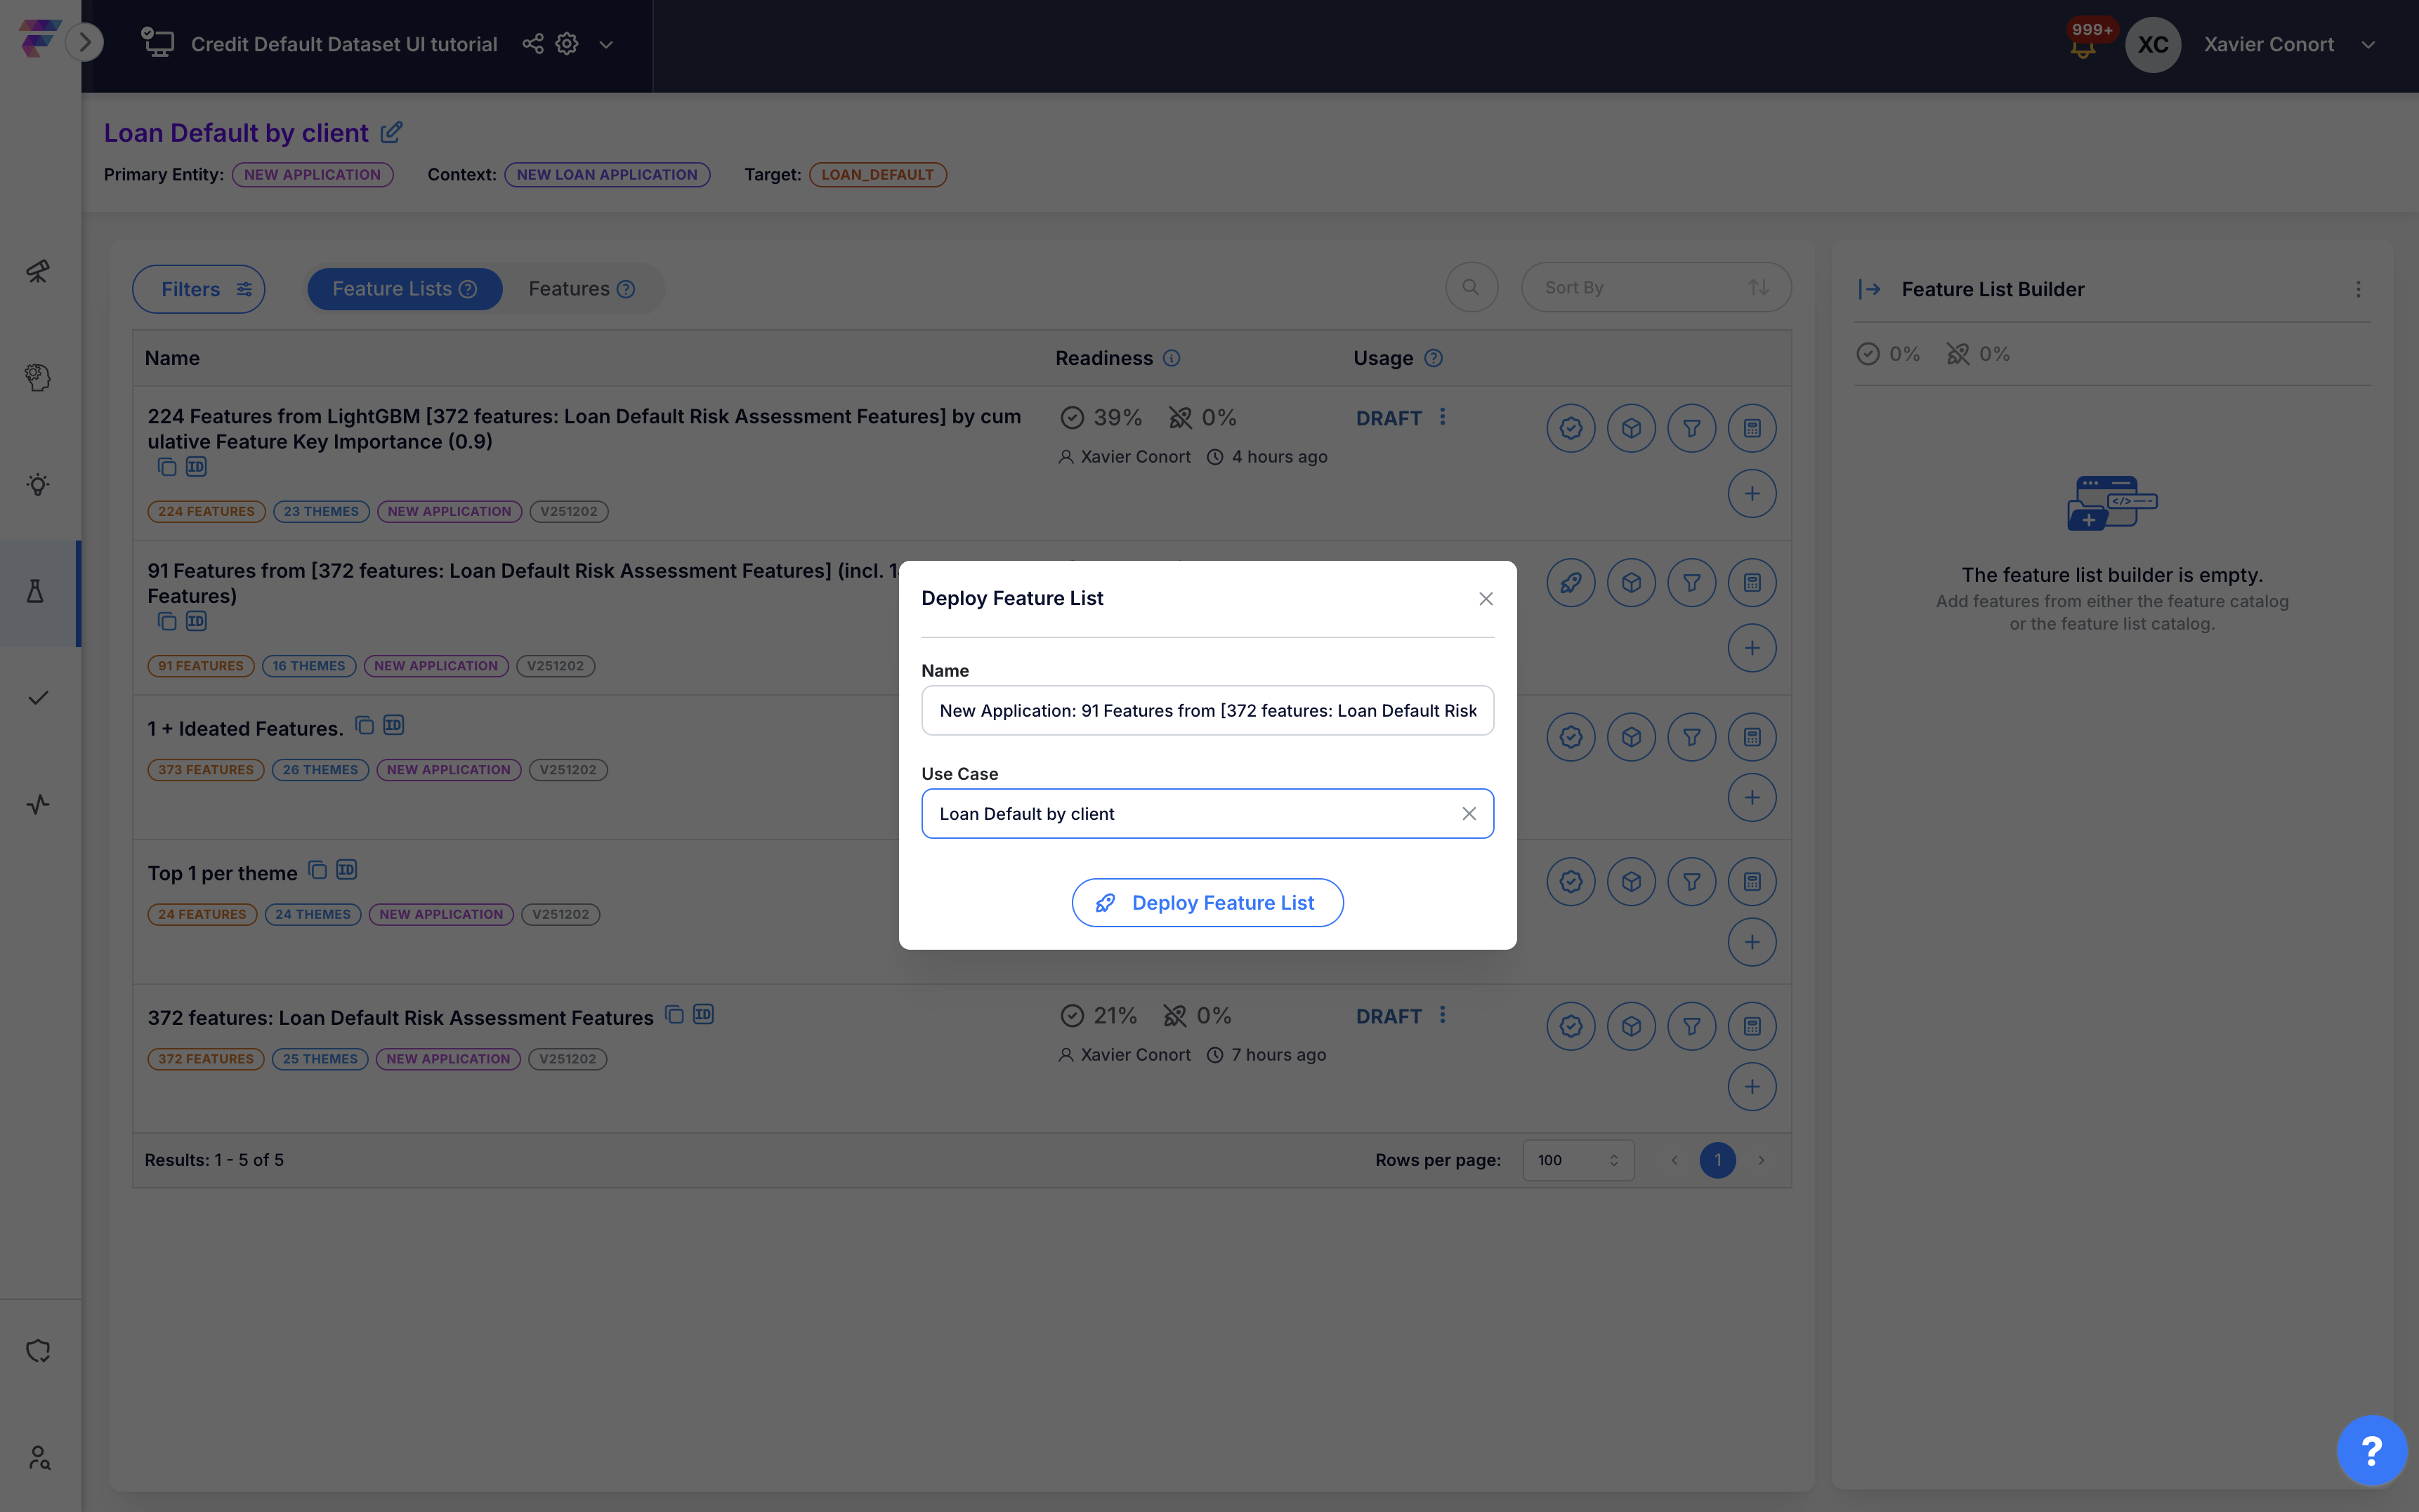Open the settings gear in the top bar
The height and width of the screenshot is (1512, 2419).
tap(568, 44)
